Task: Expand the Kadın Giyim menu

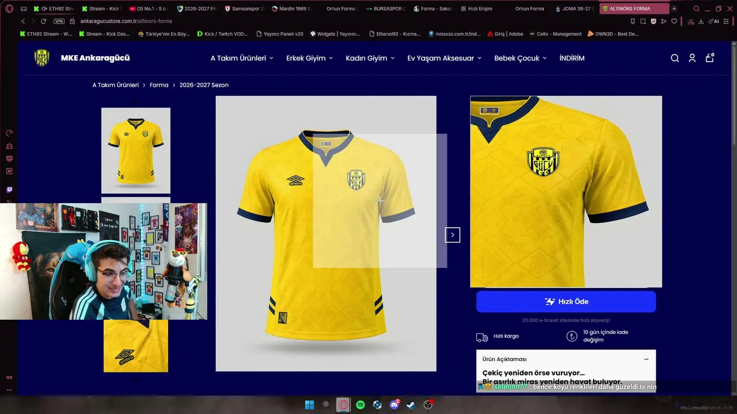Action: (x=370, y=58)
